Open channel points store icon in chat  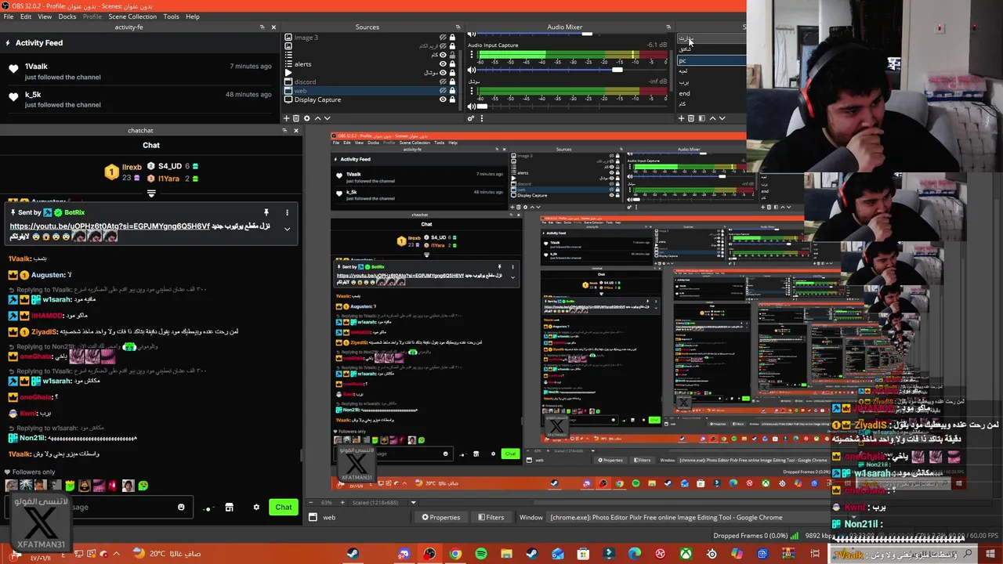tap(229, 507)
